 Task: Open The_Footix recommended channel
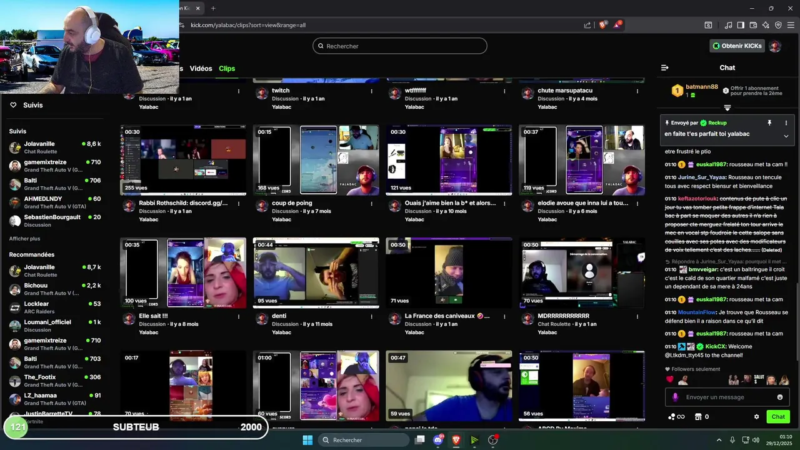55,381
